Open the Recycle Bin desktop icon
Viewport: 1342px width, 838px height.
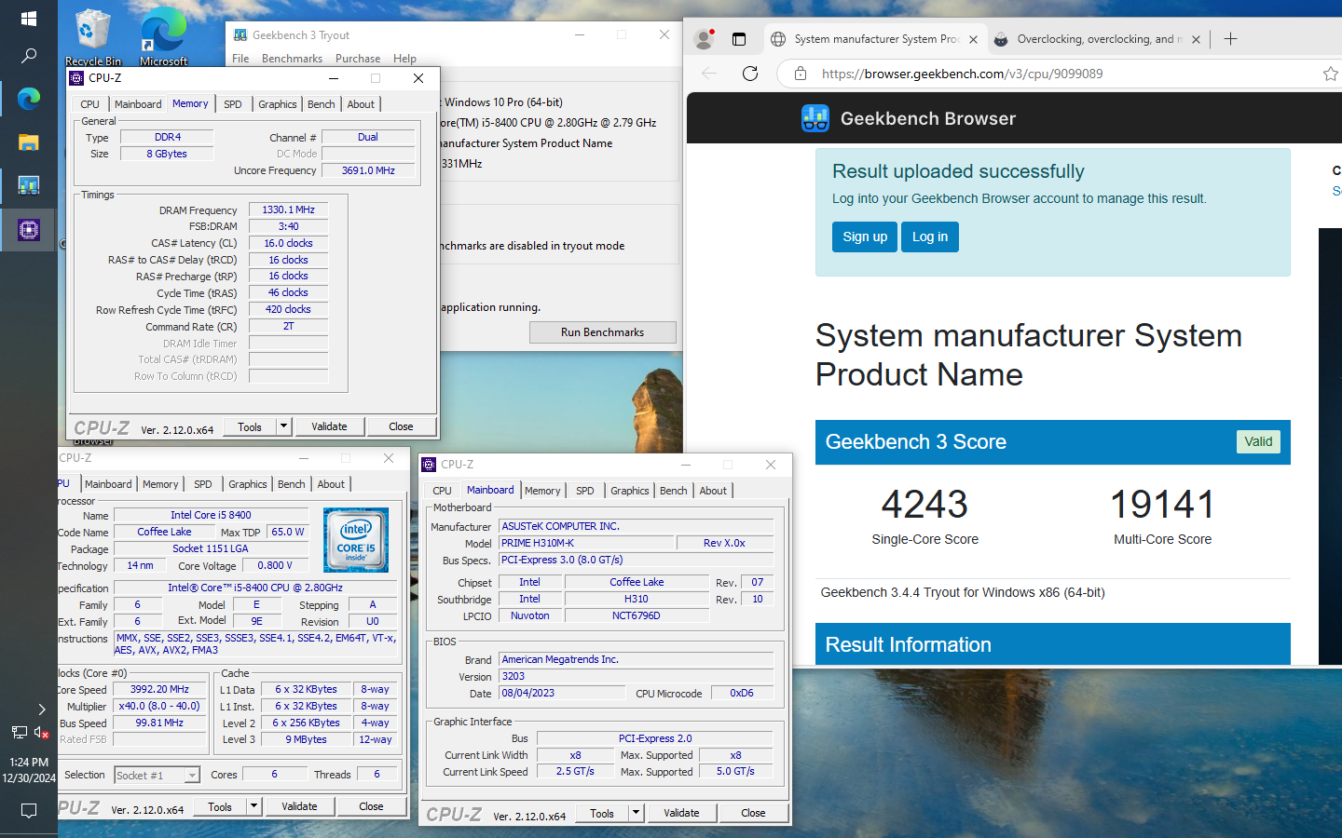pos(92,37)
